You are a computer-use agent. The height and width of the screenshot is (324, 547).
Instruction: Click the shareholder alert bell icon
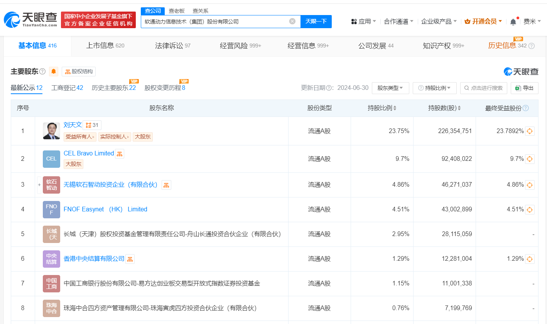click(53, 71)
